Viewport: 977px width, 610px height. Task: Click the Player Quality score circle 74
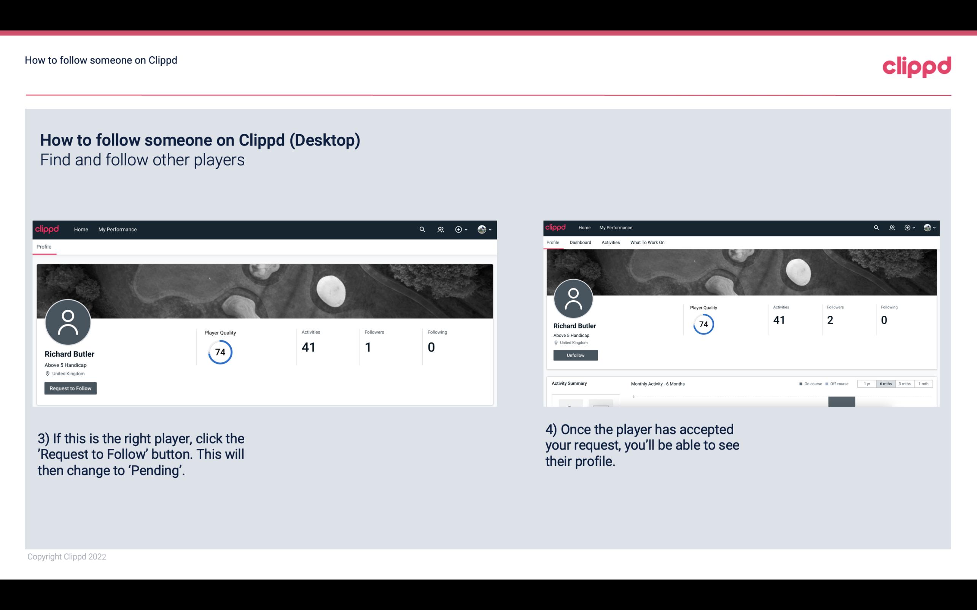pos(220,352)
